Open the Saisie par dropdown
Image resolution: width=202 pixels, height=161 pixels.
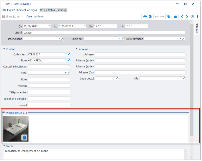(120, 39)
